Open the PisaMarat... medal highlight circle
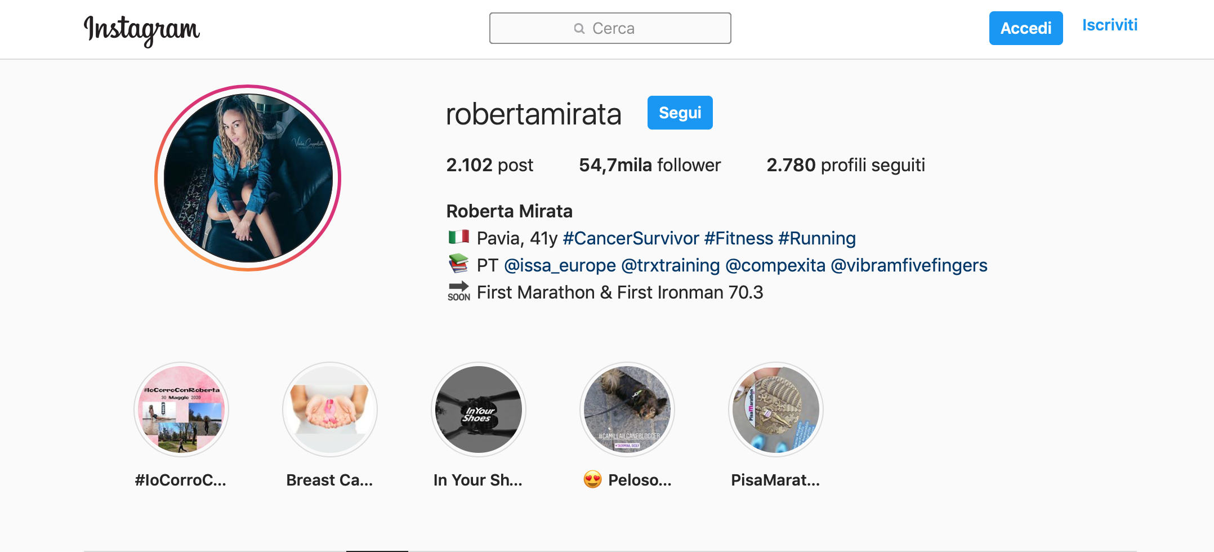The width and height of the screenshot is (1214, 552). [776, 409]
